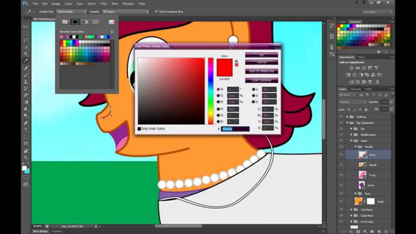Select the Spot Healing Brush tool
This screenshot has height=234, width=416.
26,68
